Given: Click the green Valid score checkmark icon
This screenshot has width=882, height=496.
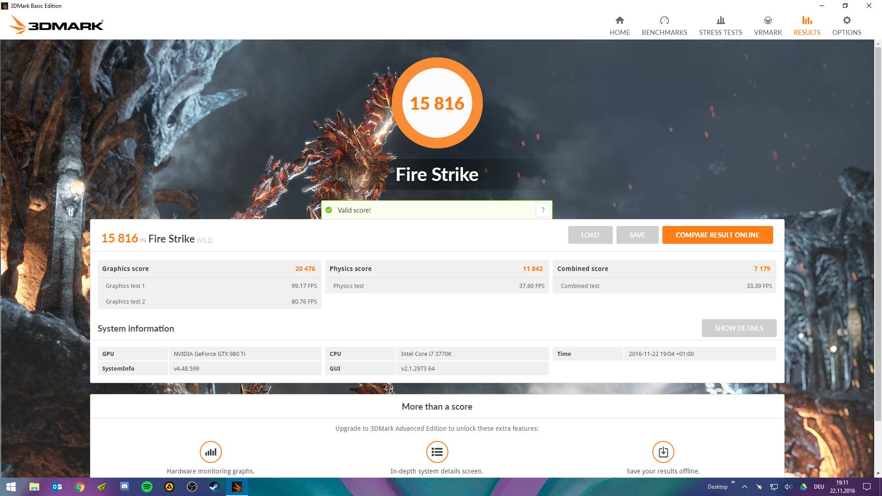Looking at the screenshot, I should pos(328,210).
